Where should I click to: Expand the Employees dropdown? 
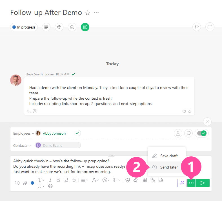pos(23,134)
